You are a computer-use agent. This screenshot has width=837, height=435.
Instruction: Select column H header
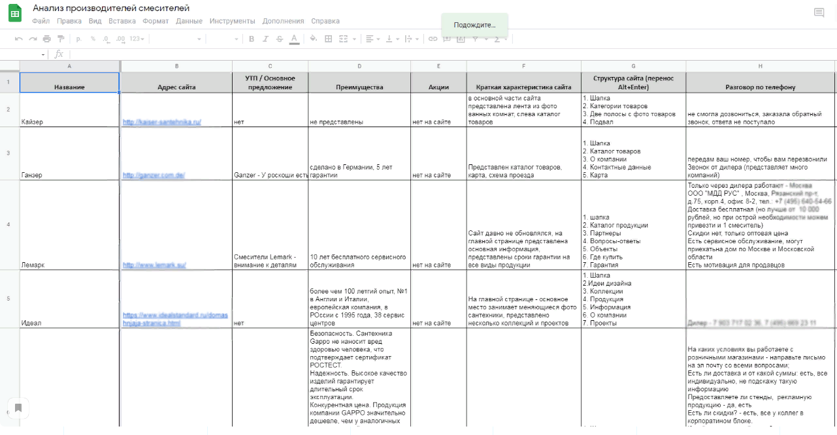pos(761,66)
